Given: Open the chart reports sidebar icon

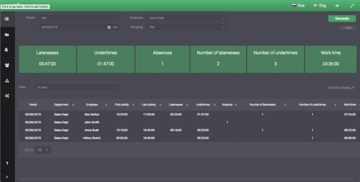Looking at the screenshot, I should click(7, 35).
